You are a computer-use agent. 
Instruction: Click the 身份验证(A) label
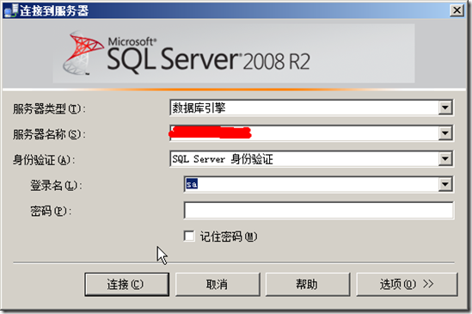44,160
